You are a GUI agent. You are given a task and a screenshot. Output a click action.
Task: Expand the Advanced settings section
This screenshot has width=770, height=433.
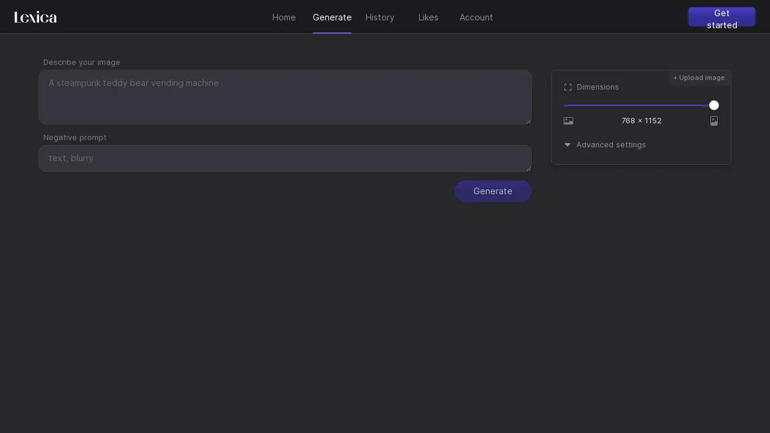click(605, 145)
